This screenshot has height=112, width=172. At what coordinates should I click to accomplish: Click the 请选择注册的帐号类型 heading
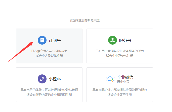(84, 20)
